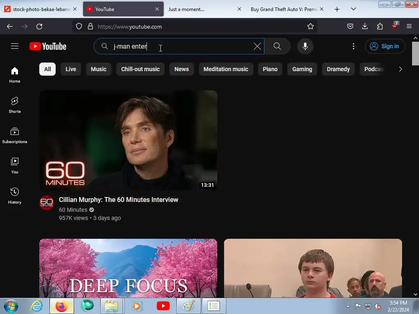Open tracking protection shield icon
This screenshot has height=314, width=419.
coord(79,27)
